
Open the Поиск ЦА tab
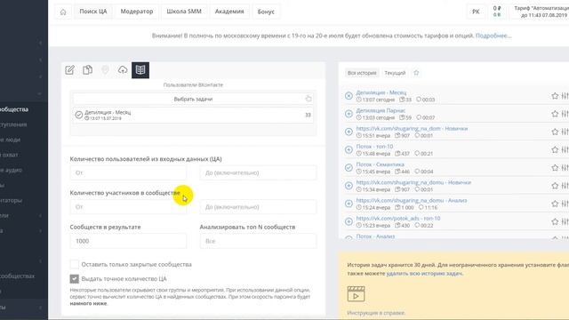click(x=93, y=12)
